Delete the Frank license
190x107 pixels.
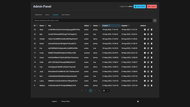coord(152,53)
